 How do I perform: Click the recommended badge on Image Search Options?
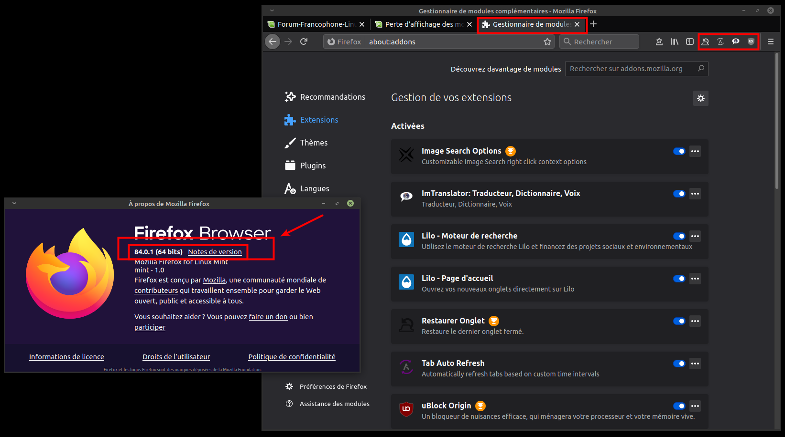(511, 151)
